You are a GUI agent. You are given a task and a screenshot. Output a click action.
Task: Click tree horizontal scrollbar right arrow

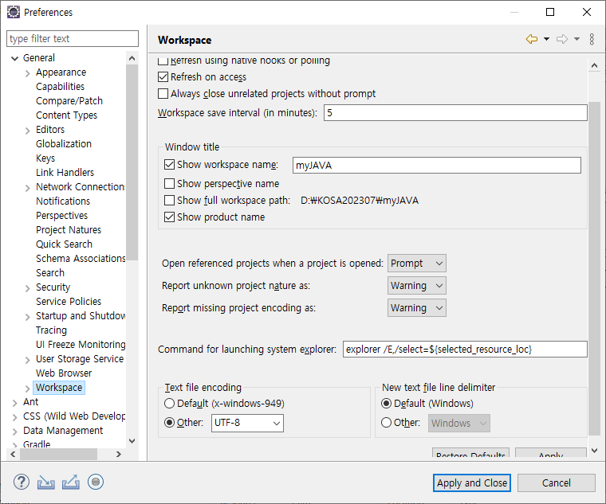(x=119, y=454)
